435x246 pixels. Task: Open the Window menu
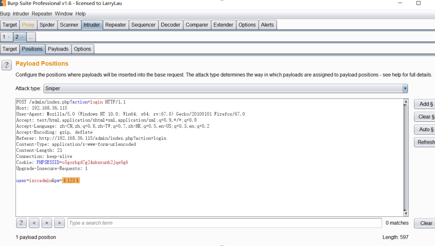tap(63, 14)
